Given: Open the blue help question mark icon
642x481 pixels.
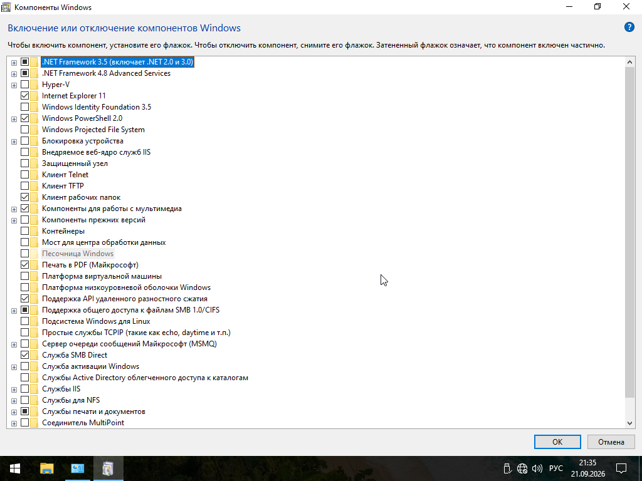Looking at the screenshot, I should (x=629, y=28).
